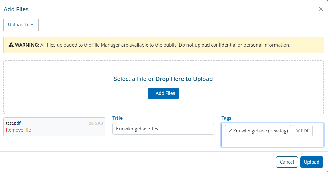The image size is (328, 172).
Task: Click the empty area of the Tags field
Action: 272,141
